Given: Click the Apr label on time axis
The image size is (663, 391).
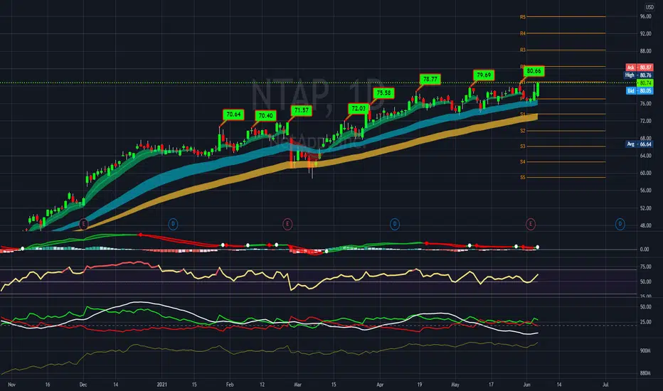Looking at the screenshot, I should pos(380,385).
